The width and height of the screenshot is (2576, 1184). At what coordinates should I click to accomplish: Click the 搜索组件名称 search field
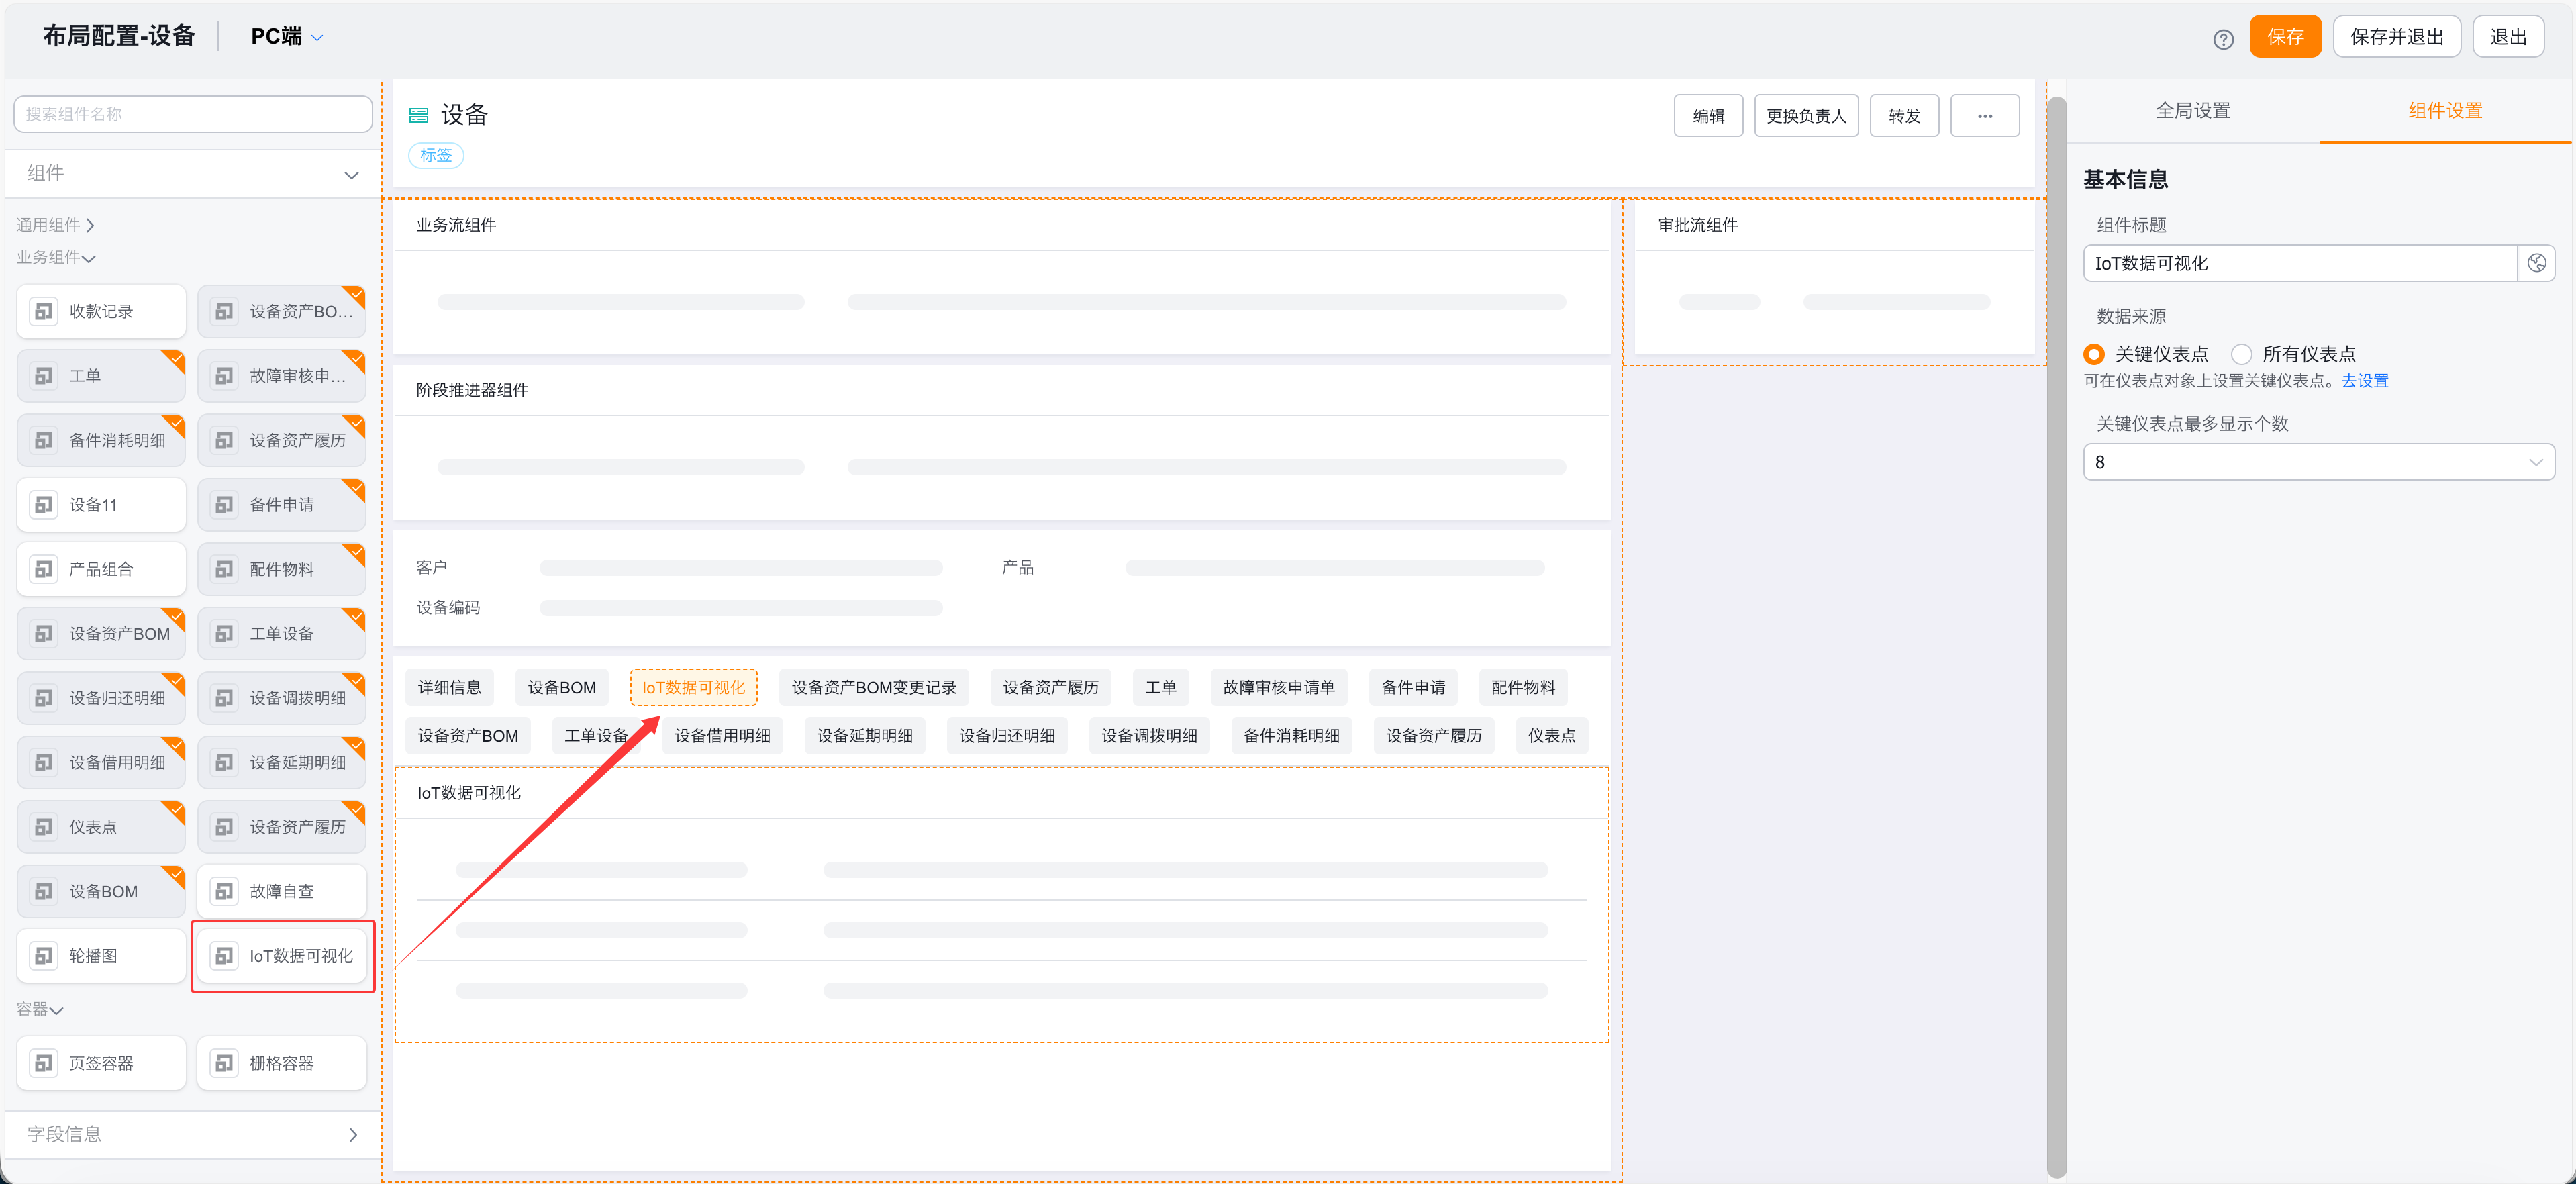coord(193,114)
